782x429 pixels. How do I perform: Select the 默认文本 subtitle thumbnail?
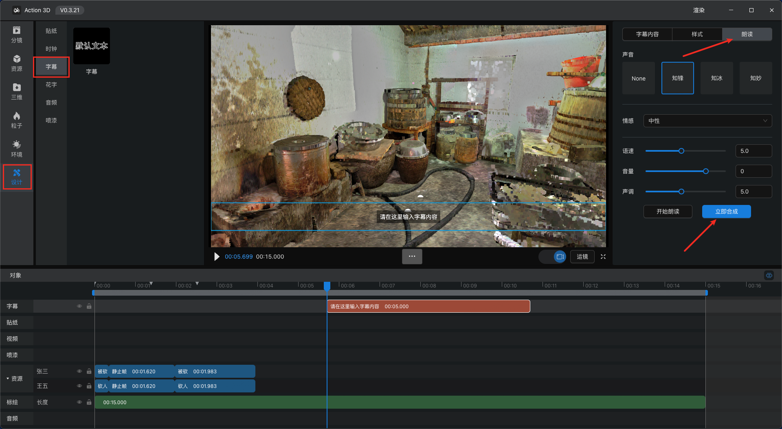[92, 46]
